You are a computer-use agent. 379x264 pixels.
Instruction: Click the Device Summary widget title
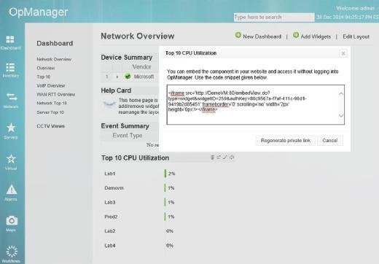[x=127, y=58]
